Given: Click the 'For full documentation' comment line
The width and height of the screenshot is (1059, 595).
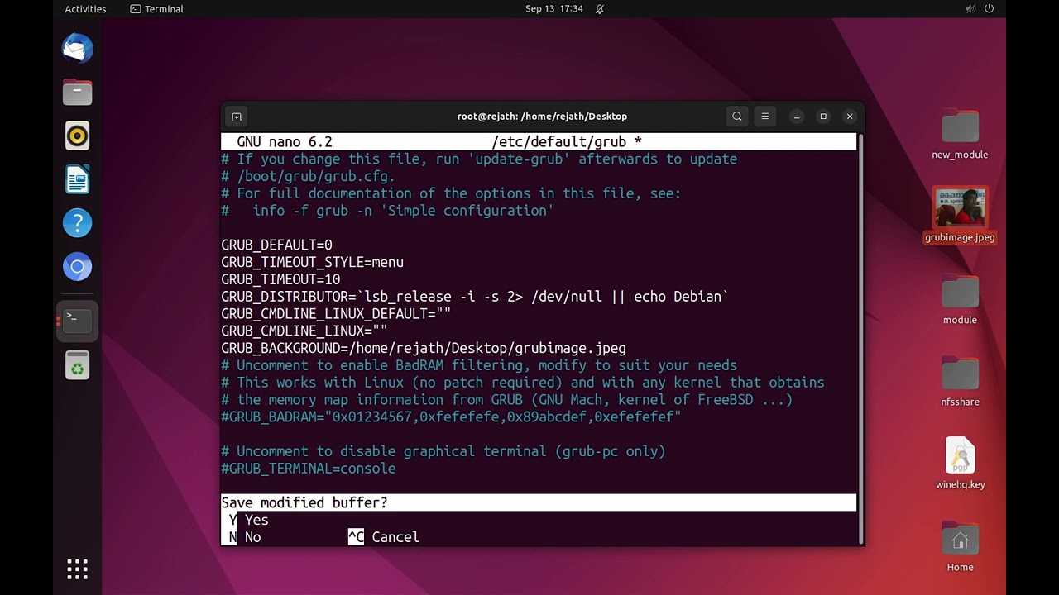Looking at the screenshot, I should pos(451,193).
